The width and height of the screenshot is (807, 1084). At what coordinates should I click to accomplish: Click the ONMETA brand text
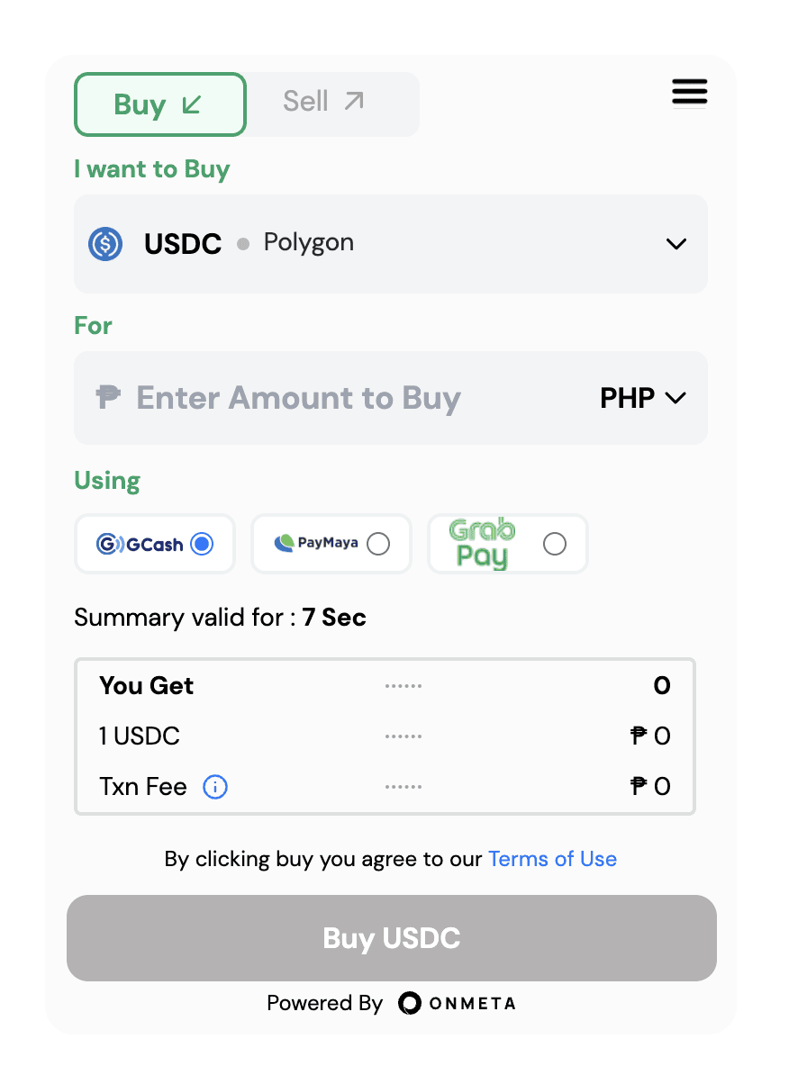click(472, 1003)
